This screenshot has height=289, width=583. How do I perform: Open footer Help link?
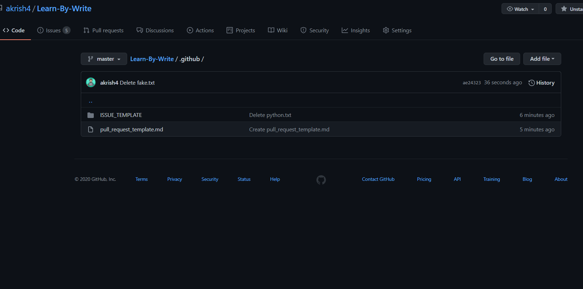(x=275, y=179)
